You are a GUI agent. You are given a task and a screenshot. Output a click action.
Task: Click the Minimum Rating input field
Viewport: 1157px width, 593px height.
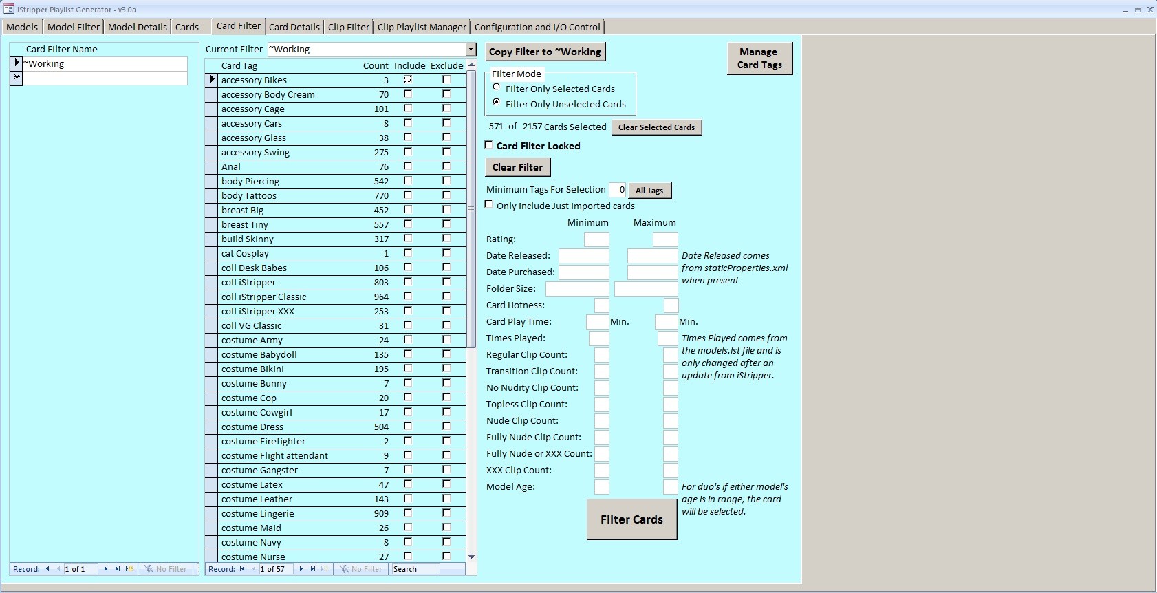(x=596, y=239)
